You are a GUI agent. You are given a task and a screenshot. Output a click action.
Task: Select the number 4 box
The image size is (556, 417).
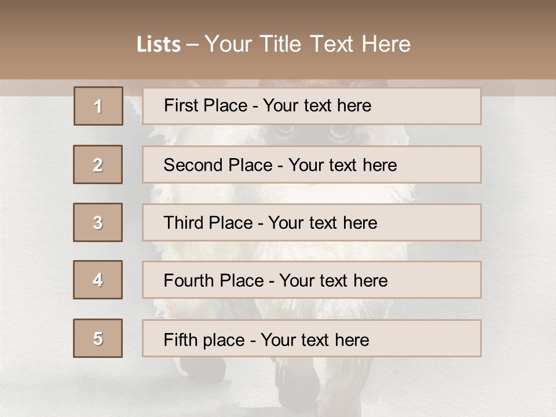coord(98,280)
